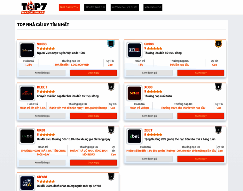
Task: Open the NHÀ CÁI UY TÍN menu item
Action: pos(69,7)
